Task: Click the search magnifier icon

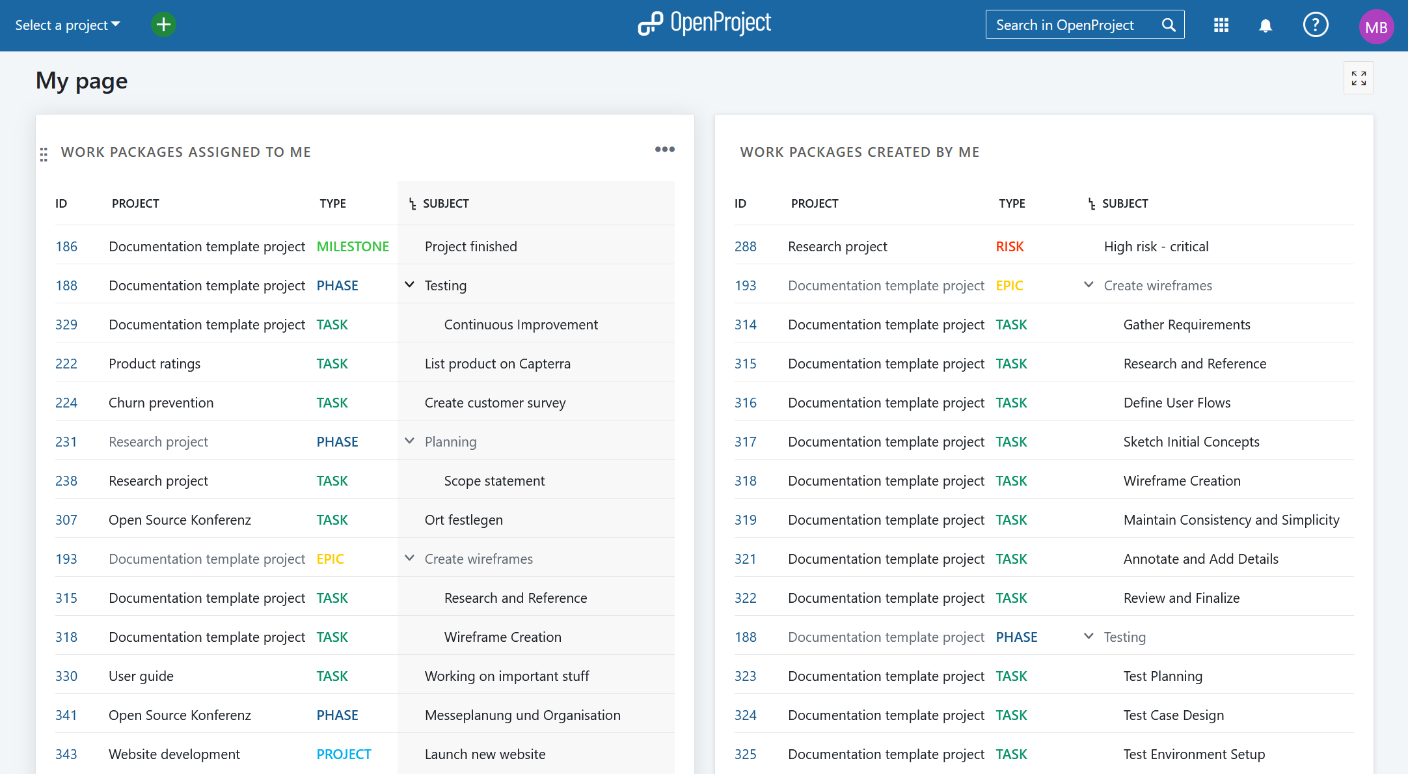Action: 1169,25
